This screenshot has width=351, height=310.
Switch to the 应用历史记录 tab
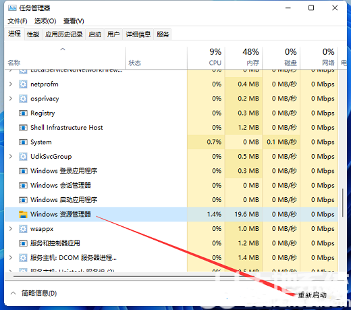point(64,34)
